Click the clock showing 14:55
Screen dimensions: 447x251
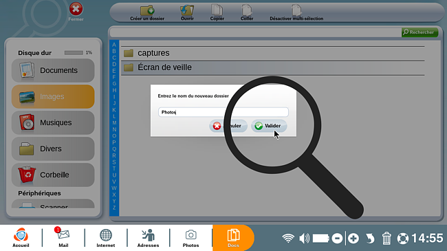(427, 238)
